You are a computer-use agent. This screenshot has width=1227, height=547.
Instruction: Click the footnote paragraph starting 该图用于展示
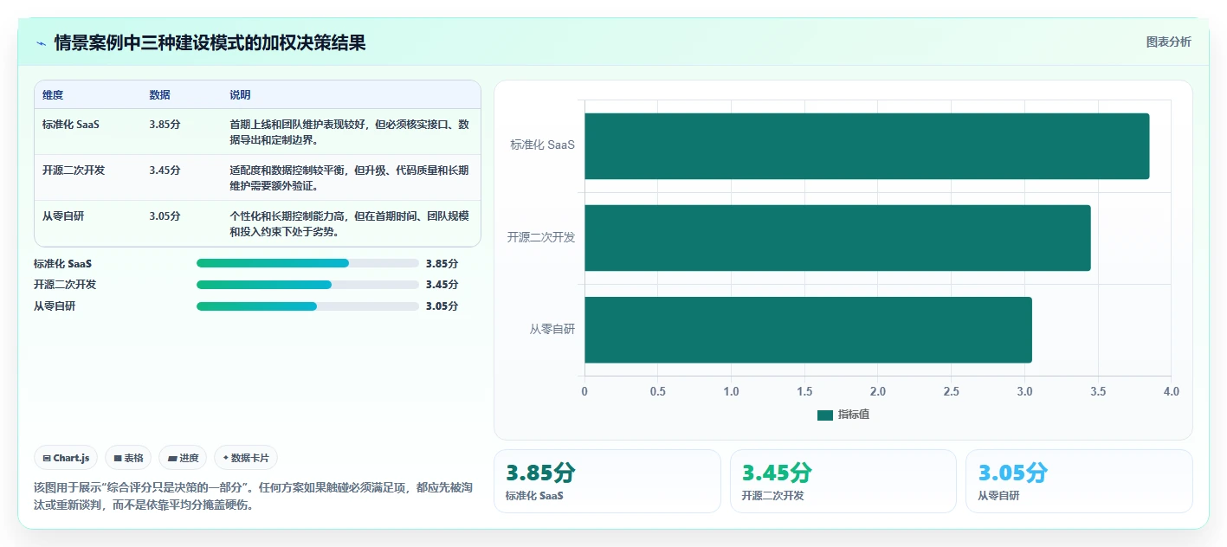(x=254, y=496)
